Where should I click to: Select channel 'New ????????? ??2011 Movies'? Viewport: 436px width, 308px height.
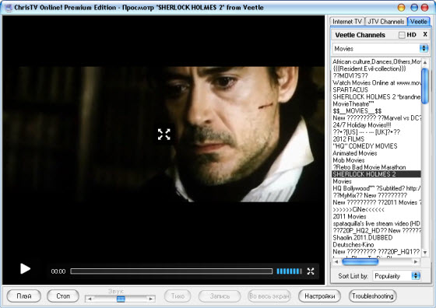click(377, 202)
